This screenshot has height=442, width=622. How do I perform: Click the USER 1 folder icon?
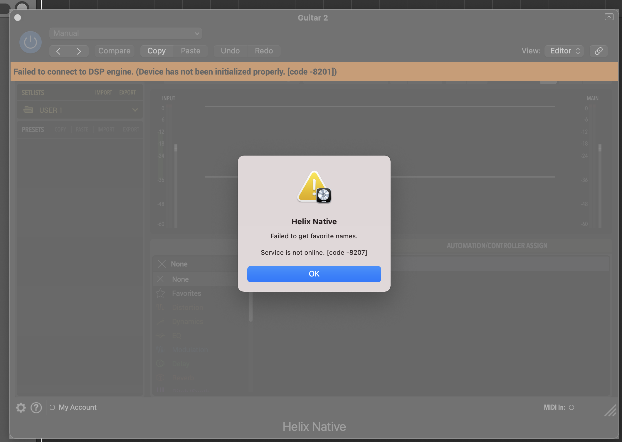point(28,110)
